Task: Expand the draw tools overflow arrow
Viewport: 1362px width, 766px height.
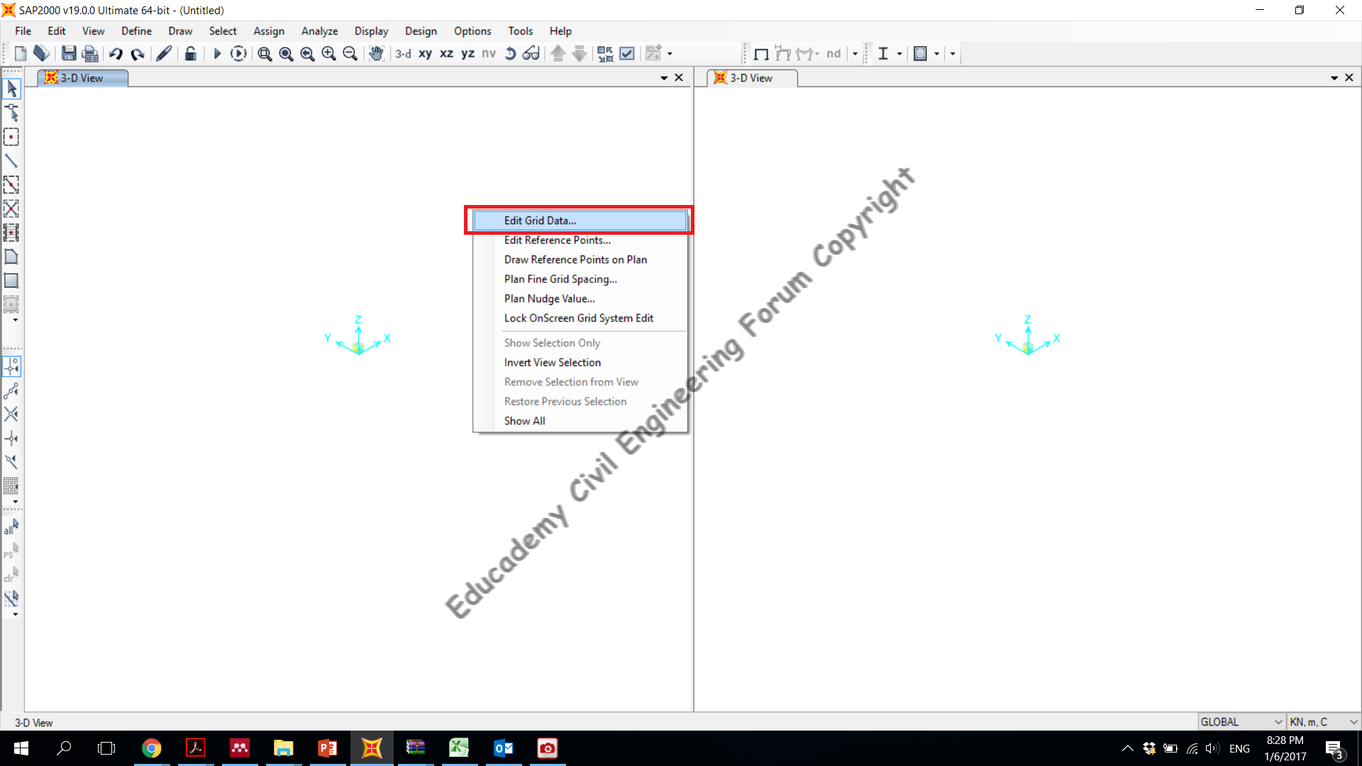Action: (15, 321)
